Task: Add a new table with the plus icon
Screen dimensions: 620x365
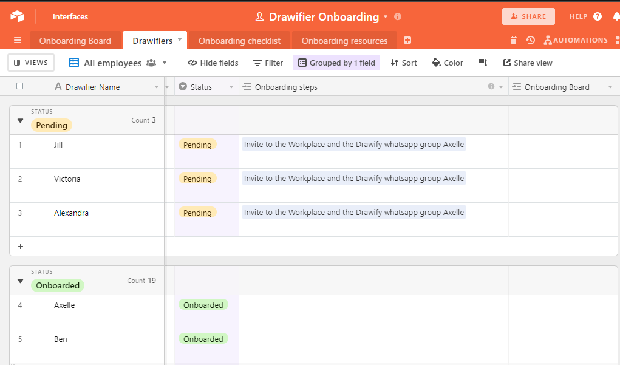Action: tap(407, 40)
